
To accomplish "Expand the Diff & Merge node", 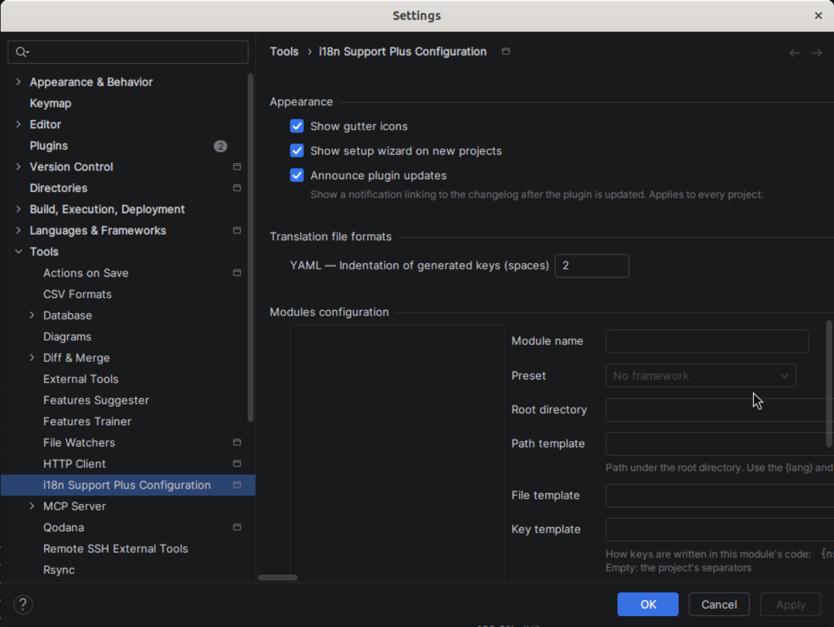I will pyautogui.click(x=32, y=358).
